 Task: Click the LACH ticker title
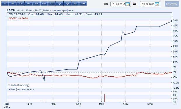point(11,10)
